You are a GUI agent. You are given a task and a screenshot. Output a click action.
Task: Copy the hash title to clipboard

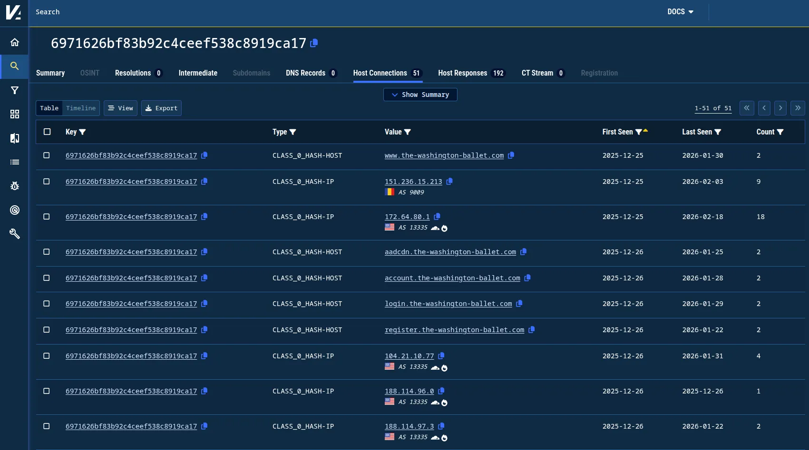coord(314,43)
